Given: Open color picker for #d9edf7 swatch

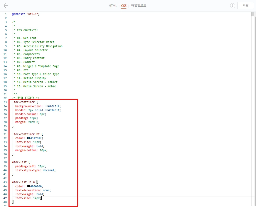Looking at the screenshot, I should [46, 110].
